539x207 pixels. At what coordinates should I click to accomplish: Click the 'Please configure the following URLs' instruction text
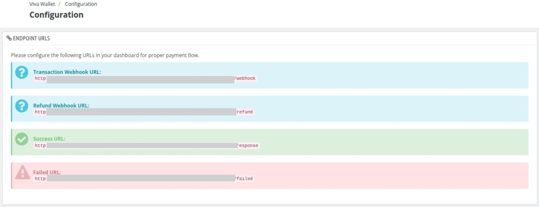(105, 55)
